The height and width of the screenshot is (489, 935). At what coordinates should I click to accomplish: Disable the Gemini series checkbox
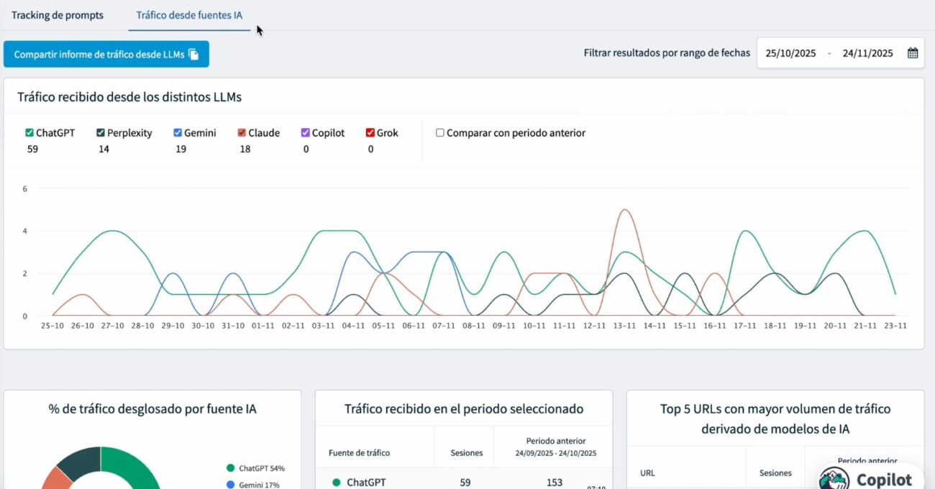178,133
